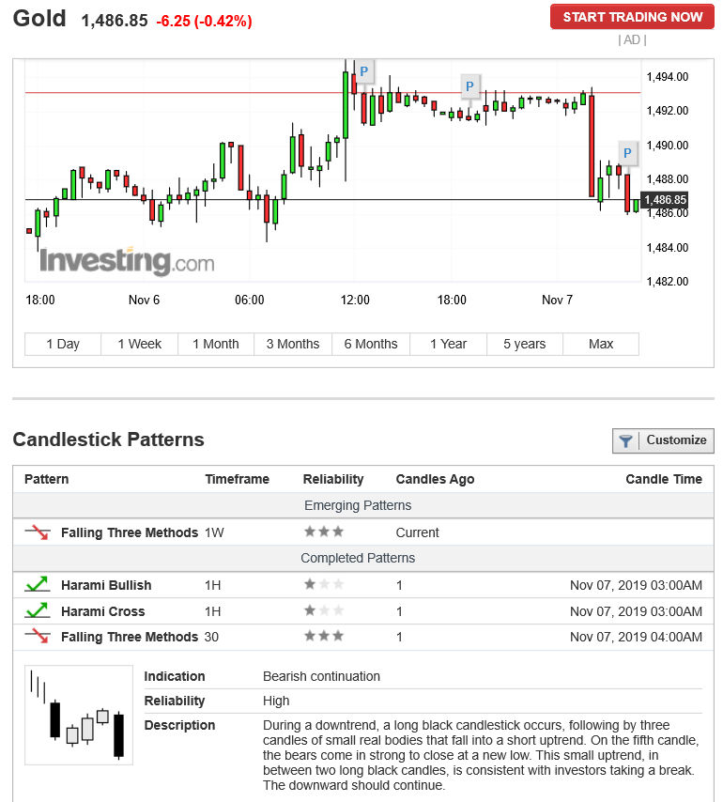
Task: Click bearish arrow icon in the 30-timeframe row
Action: point(37,637)
